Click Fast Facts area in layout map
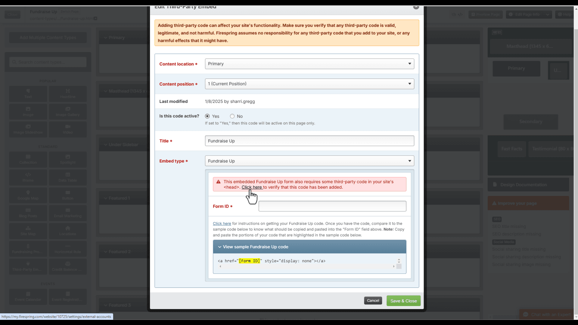578x325 pixels. tap(511, 149)
